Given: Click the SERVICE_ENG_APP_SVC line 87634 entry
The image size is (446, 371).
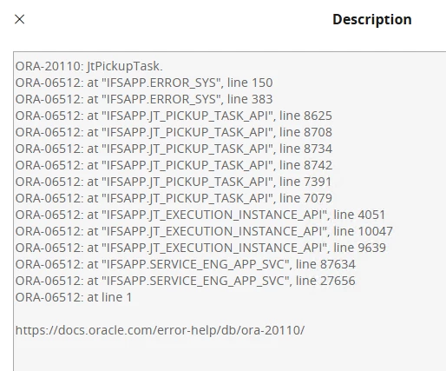Looking at the screenshot, I should pos(185,264).
